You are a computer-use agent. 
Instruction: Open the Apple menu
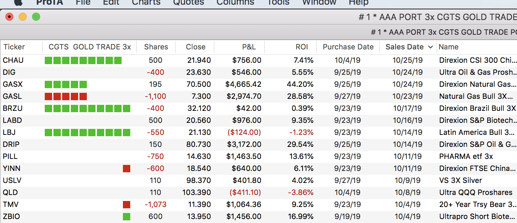coord(18,2)
